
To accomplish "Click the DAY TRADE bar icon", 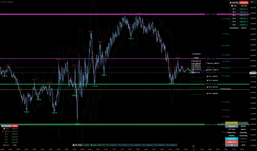I will pyautogui.click(x=74, y=145).
